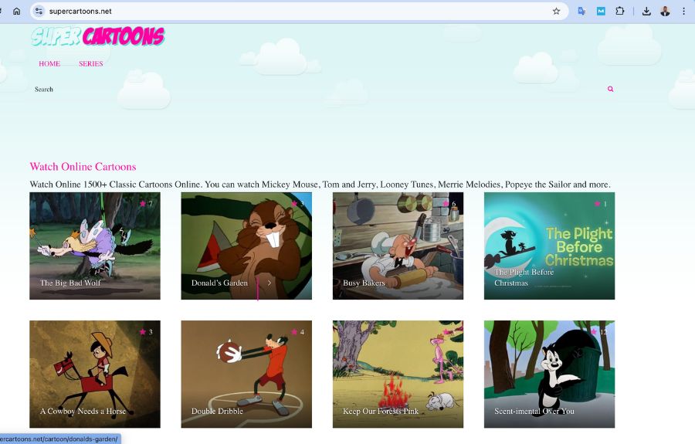Click the star rating on Scent-imental Over You
Screen dimensions: 695x444
click(600, 331)
